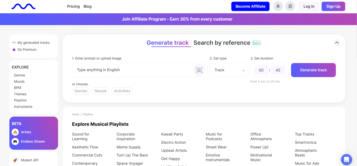Click the notifications bell icon
This screenshot has width=357, height=166.
click(x=278, y=6)
